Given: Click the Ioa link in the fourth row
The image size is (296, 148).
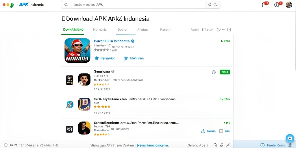Looking at the screenshot, I should point(227,131).
